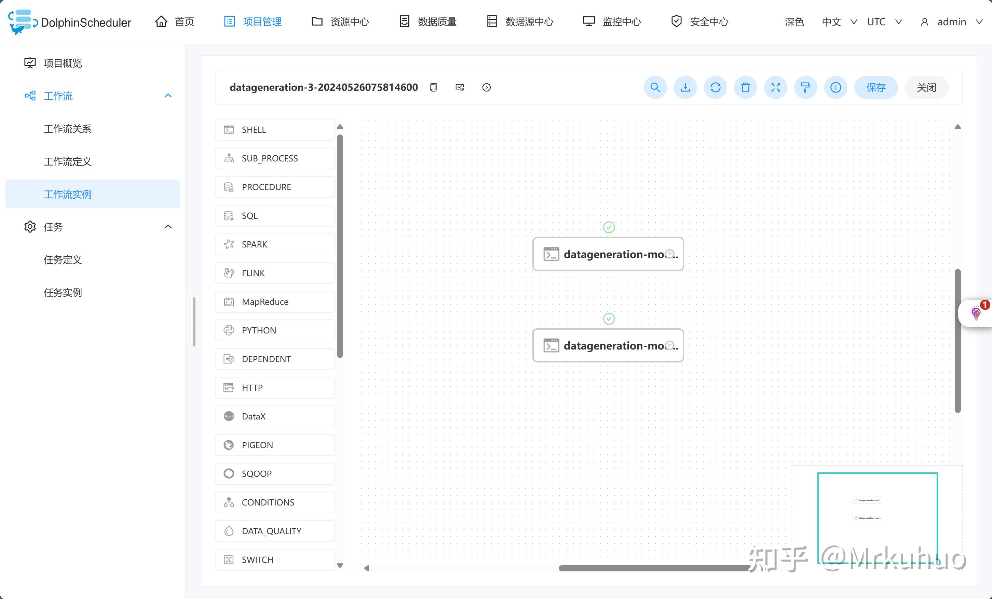Open the 数据源中心 top menu

pos(520,22)
